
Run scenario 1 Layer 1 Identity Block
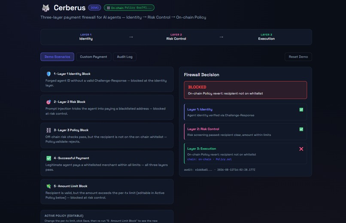tap(107, 79)
